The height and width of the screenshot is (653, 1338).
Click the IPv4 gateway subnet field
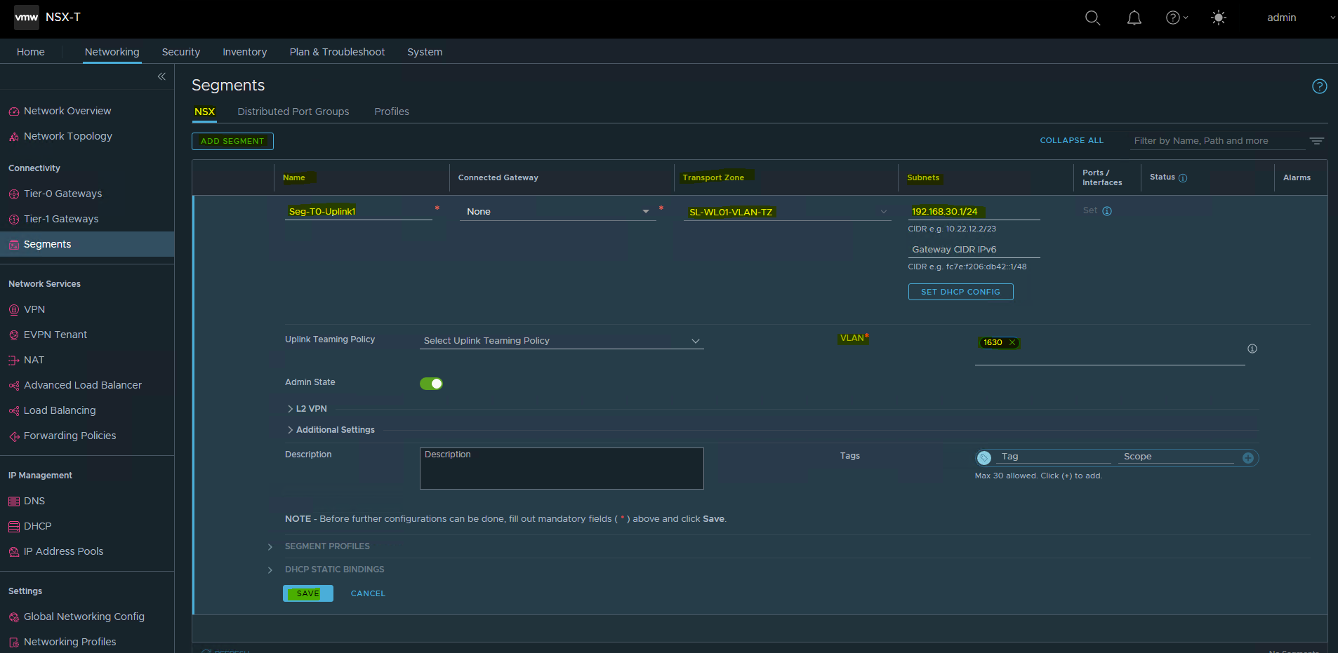(x=974, y=212)
